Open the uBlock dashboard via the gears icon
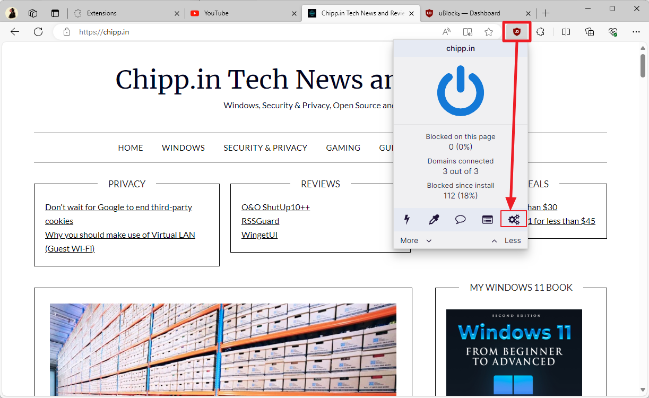Image resolution: width=649 pixels, height=398 pixels. coord(513,219)
